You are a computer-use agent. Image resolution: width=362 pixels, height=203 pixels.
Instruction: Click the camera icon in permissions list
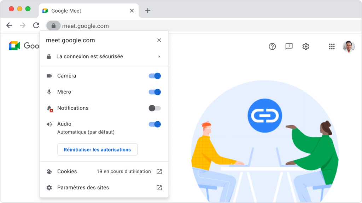coord(49,76)
